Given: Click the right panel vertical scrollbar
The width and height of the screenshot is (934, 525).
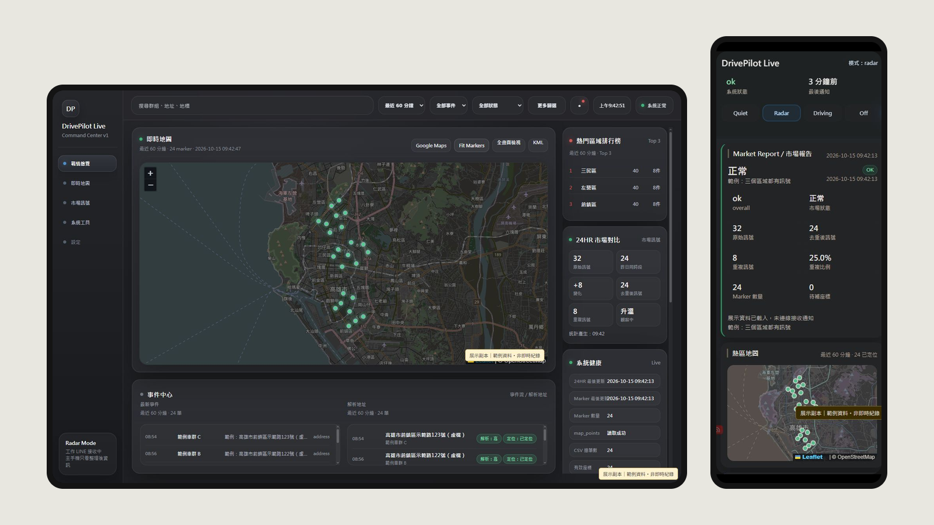Looking at the screenshot, I should [x=671, y=216].
